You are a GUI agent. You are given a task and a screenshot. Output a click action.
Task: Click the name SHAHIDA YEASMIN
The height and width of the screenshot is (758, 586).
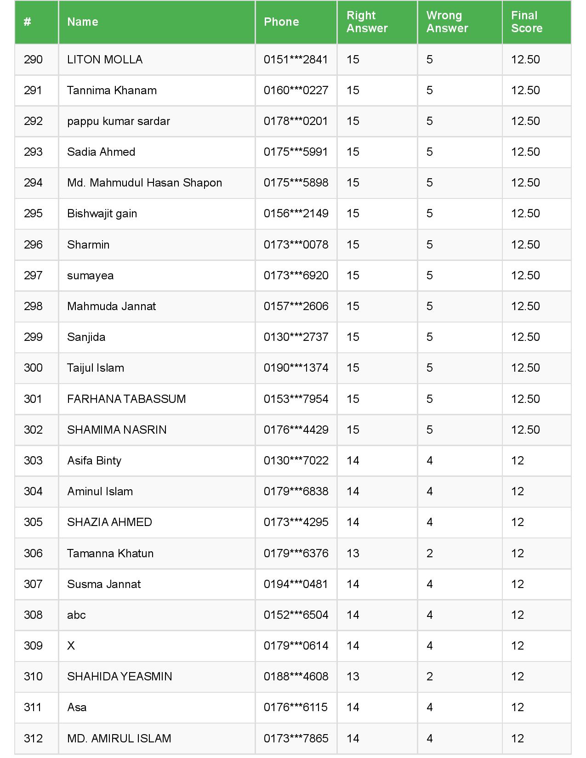[119, 677]
